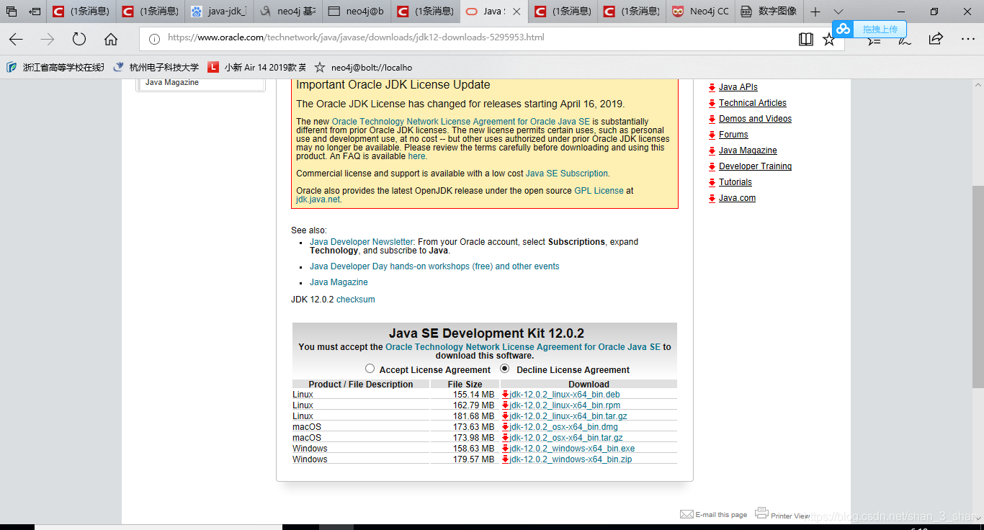Open Reading view book icon

(x=806, y=39)
